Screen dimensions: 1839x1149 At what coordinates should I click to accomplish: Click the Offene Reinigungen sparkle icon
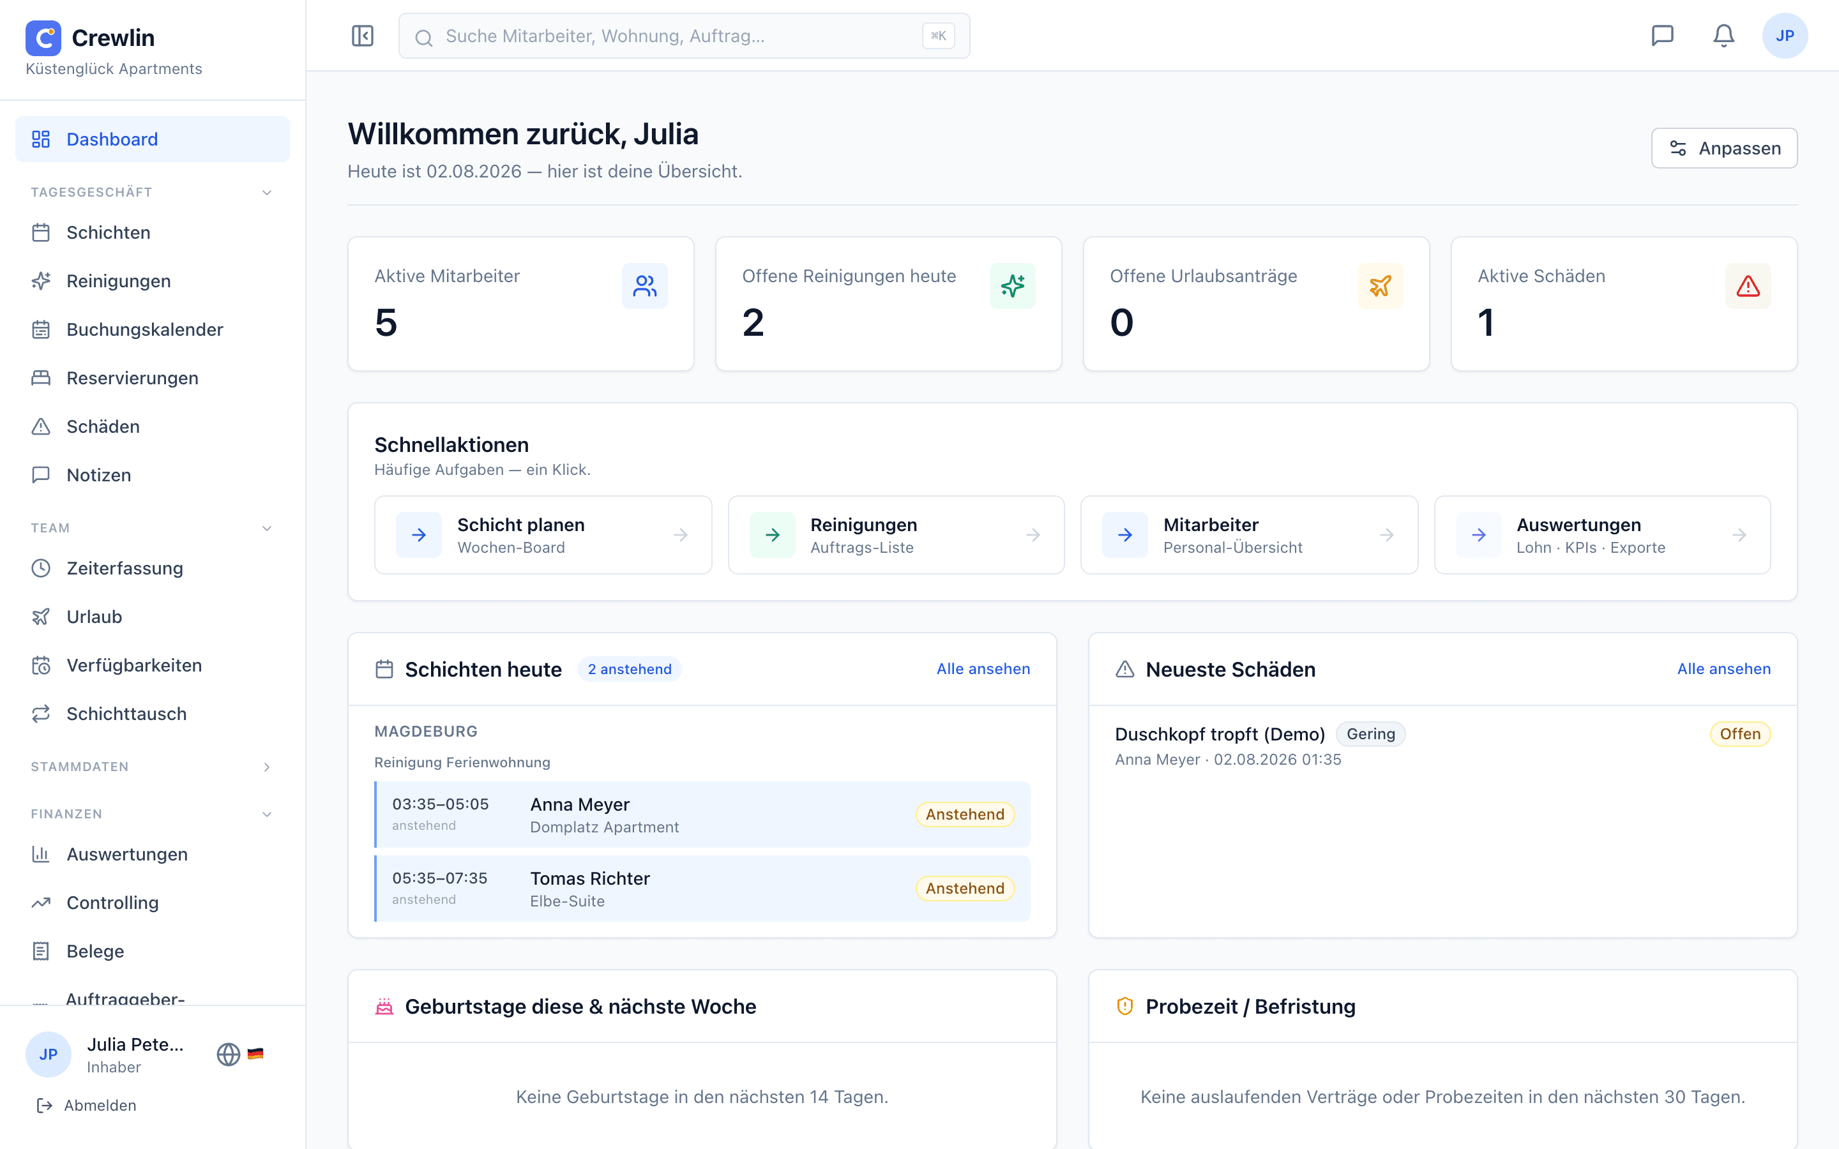point(1012,286)
